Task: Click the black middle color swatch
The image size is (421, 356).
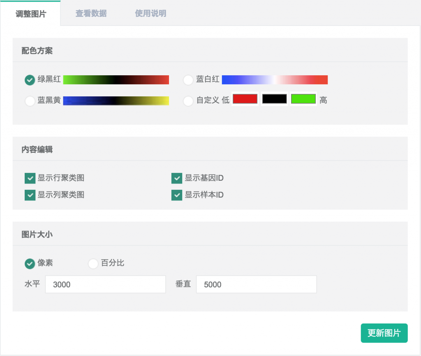Action: 274,99
